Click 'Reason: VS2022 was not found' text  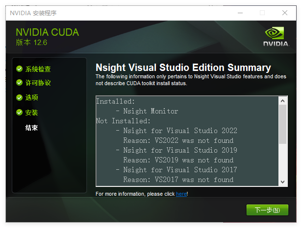pyautogui.click(x=178, y=140)
